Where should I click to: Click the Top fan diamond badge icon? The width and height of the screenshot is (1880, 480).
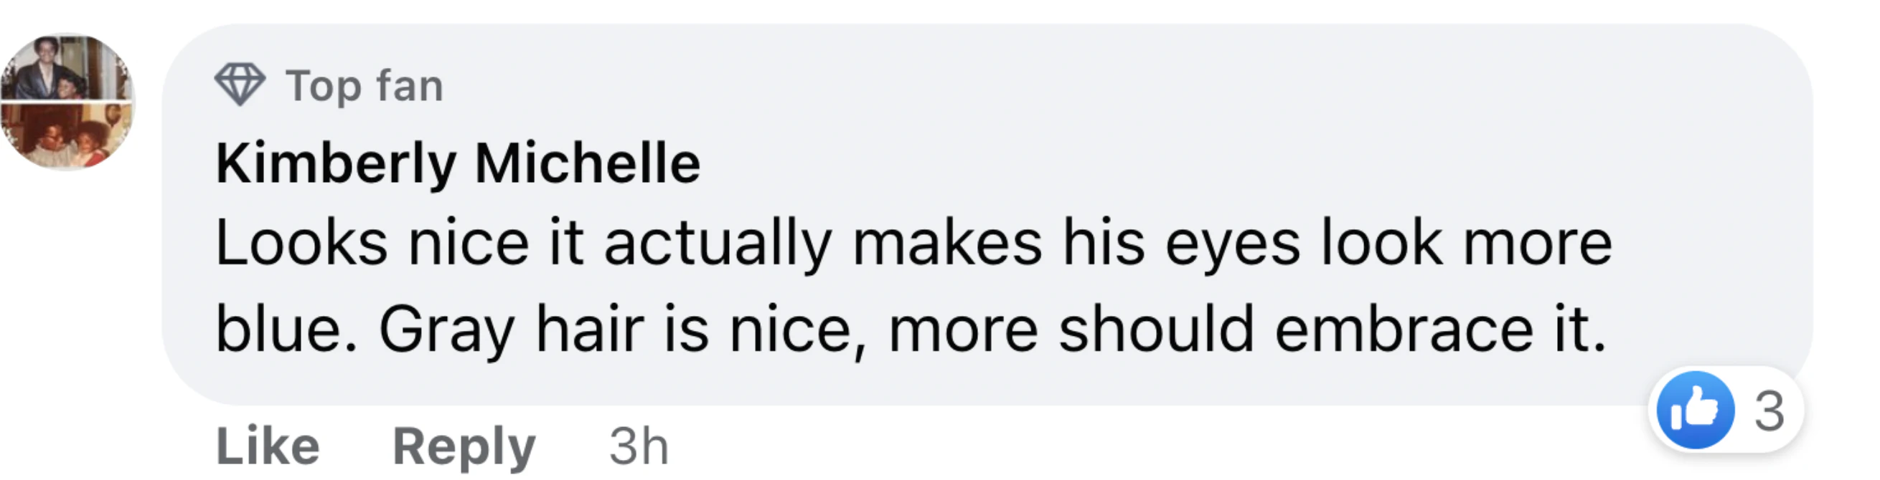(x=240, y=85)
